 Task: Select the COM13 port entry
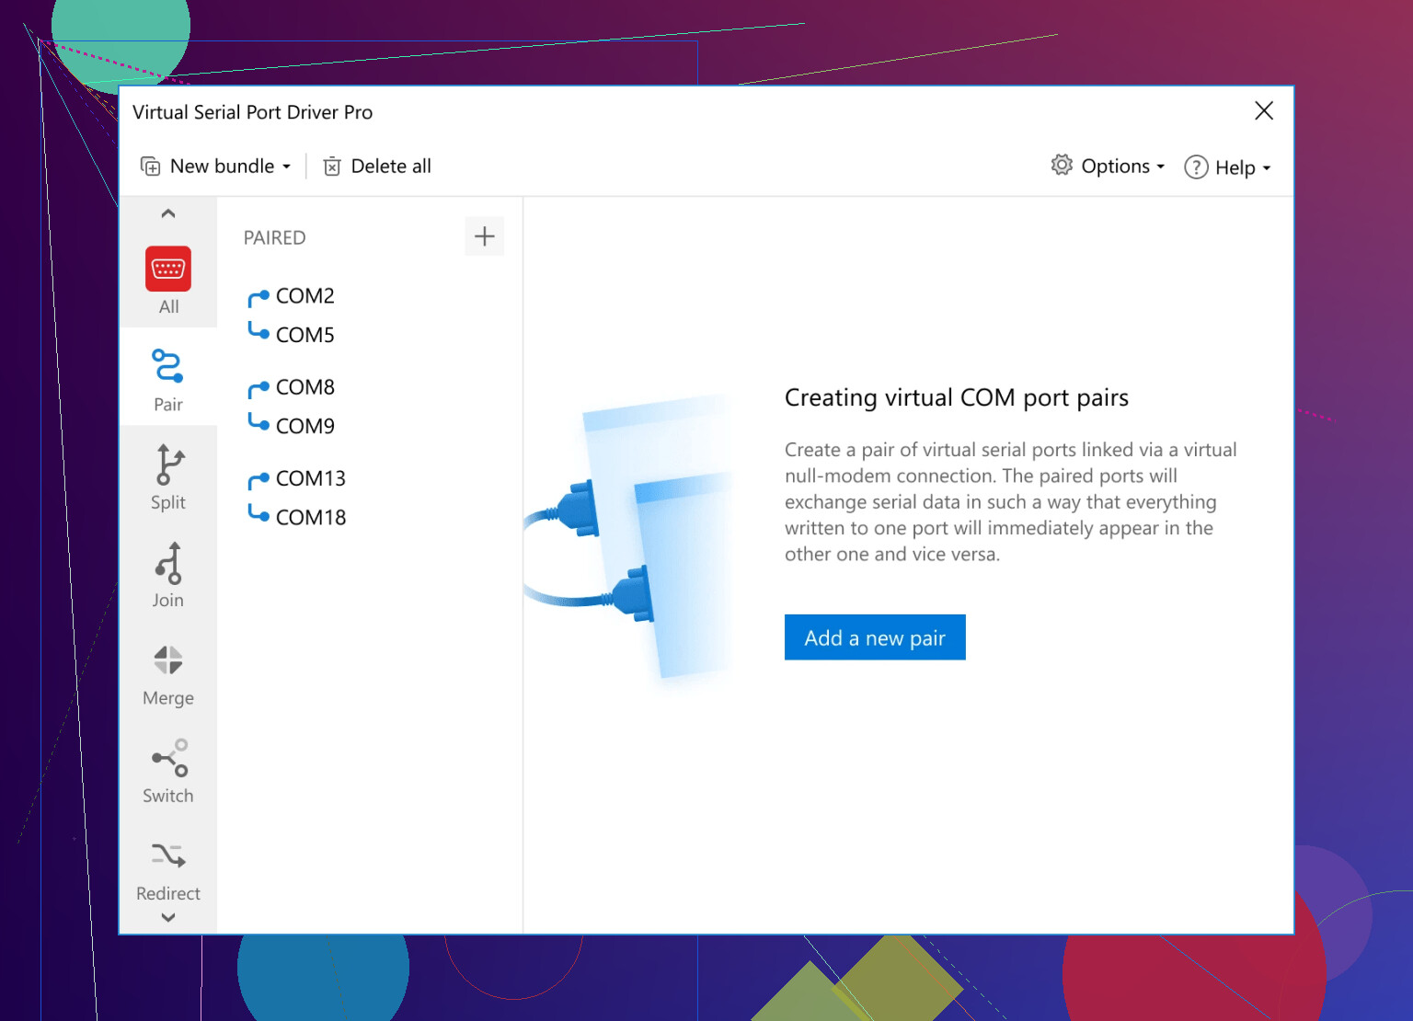click(310, 478)
